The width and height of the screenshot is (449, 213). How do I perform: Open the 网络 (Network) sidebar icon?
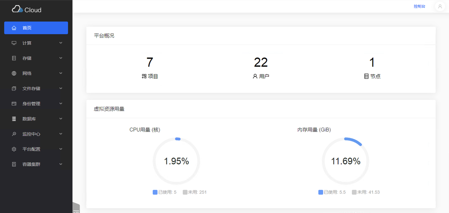tap(14, 73)
